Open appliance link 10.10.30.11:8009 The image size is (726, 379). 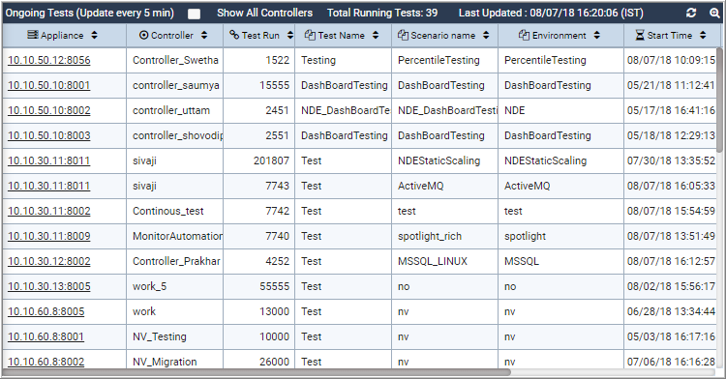coord(49,236)
